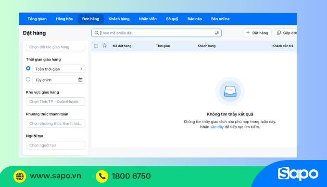Select the Tùy chỉnh radio button
This screenshot has height=187, width=327.
coord(28,79)
